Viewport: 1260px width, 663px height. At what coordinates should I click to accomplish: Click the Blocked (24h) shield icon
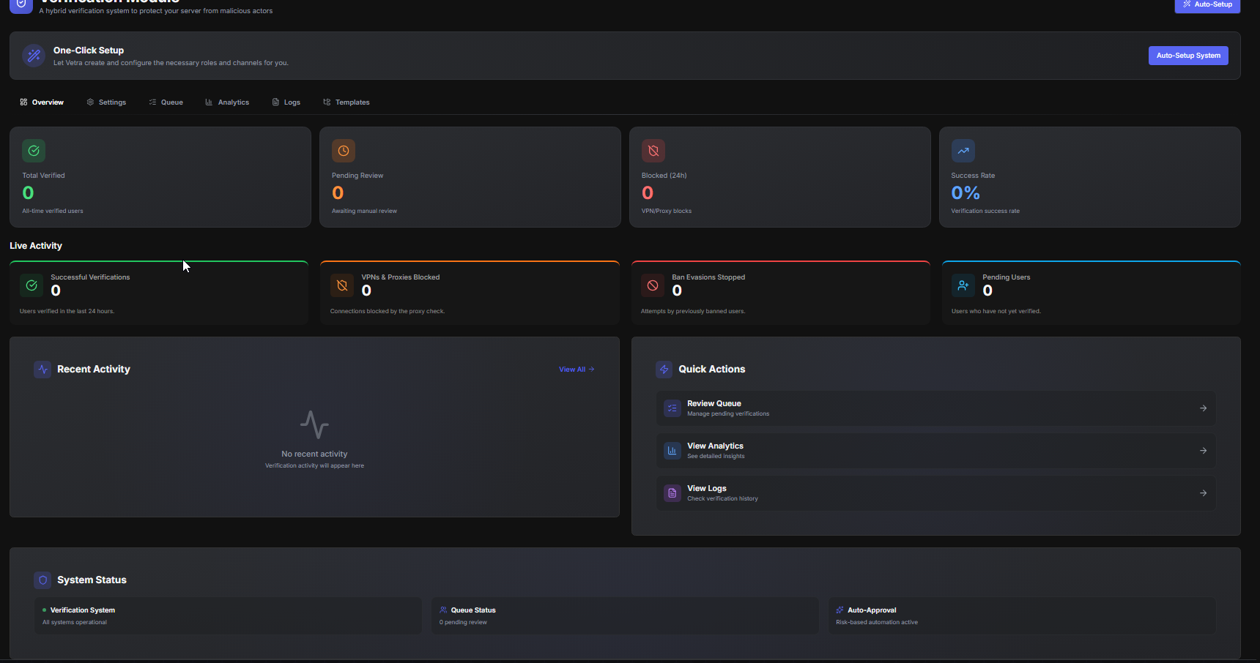[x=653, y=151]
